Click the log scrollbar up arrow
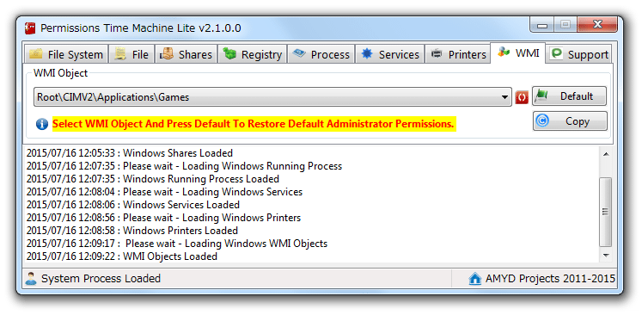The height and width of the screenshot is (315, 642). [x=606, y=154]
